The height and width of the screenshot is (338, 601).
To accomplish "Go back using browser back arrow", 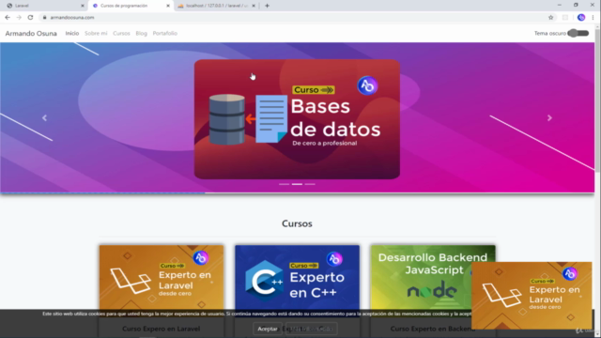I will pyautogui.click(x=8, y=17).
